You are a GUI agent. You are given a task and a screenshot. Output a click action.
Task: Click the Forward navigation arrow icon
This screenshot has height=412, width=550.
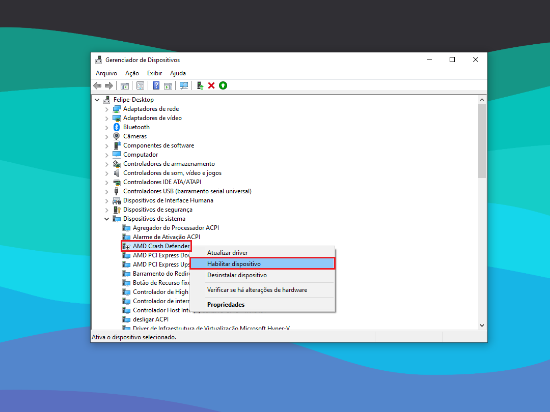point(109,85)
